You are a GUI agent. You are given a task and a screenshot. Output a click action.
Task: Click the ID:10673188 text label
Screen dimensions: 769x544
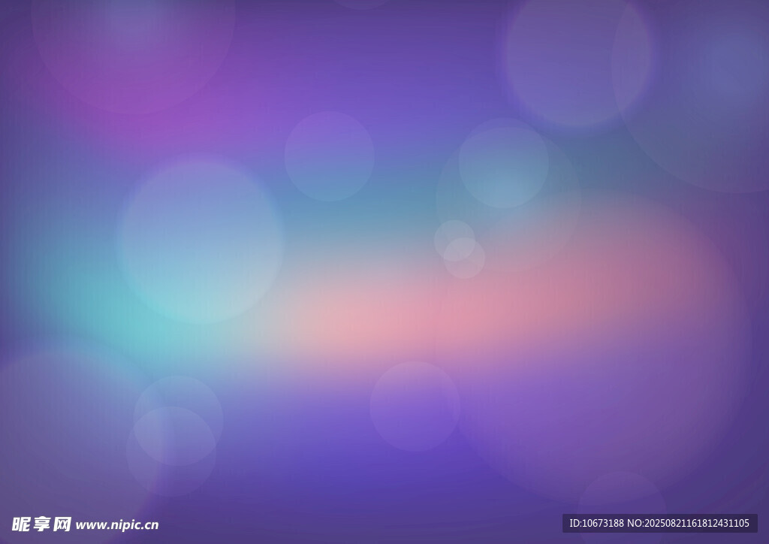pos(596,523)
